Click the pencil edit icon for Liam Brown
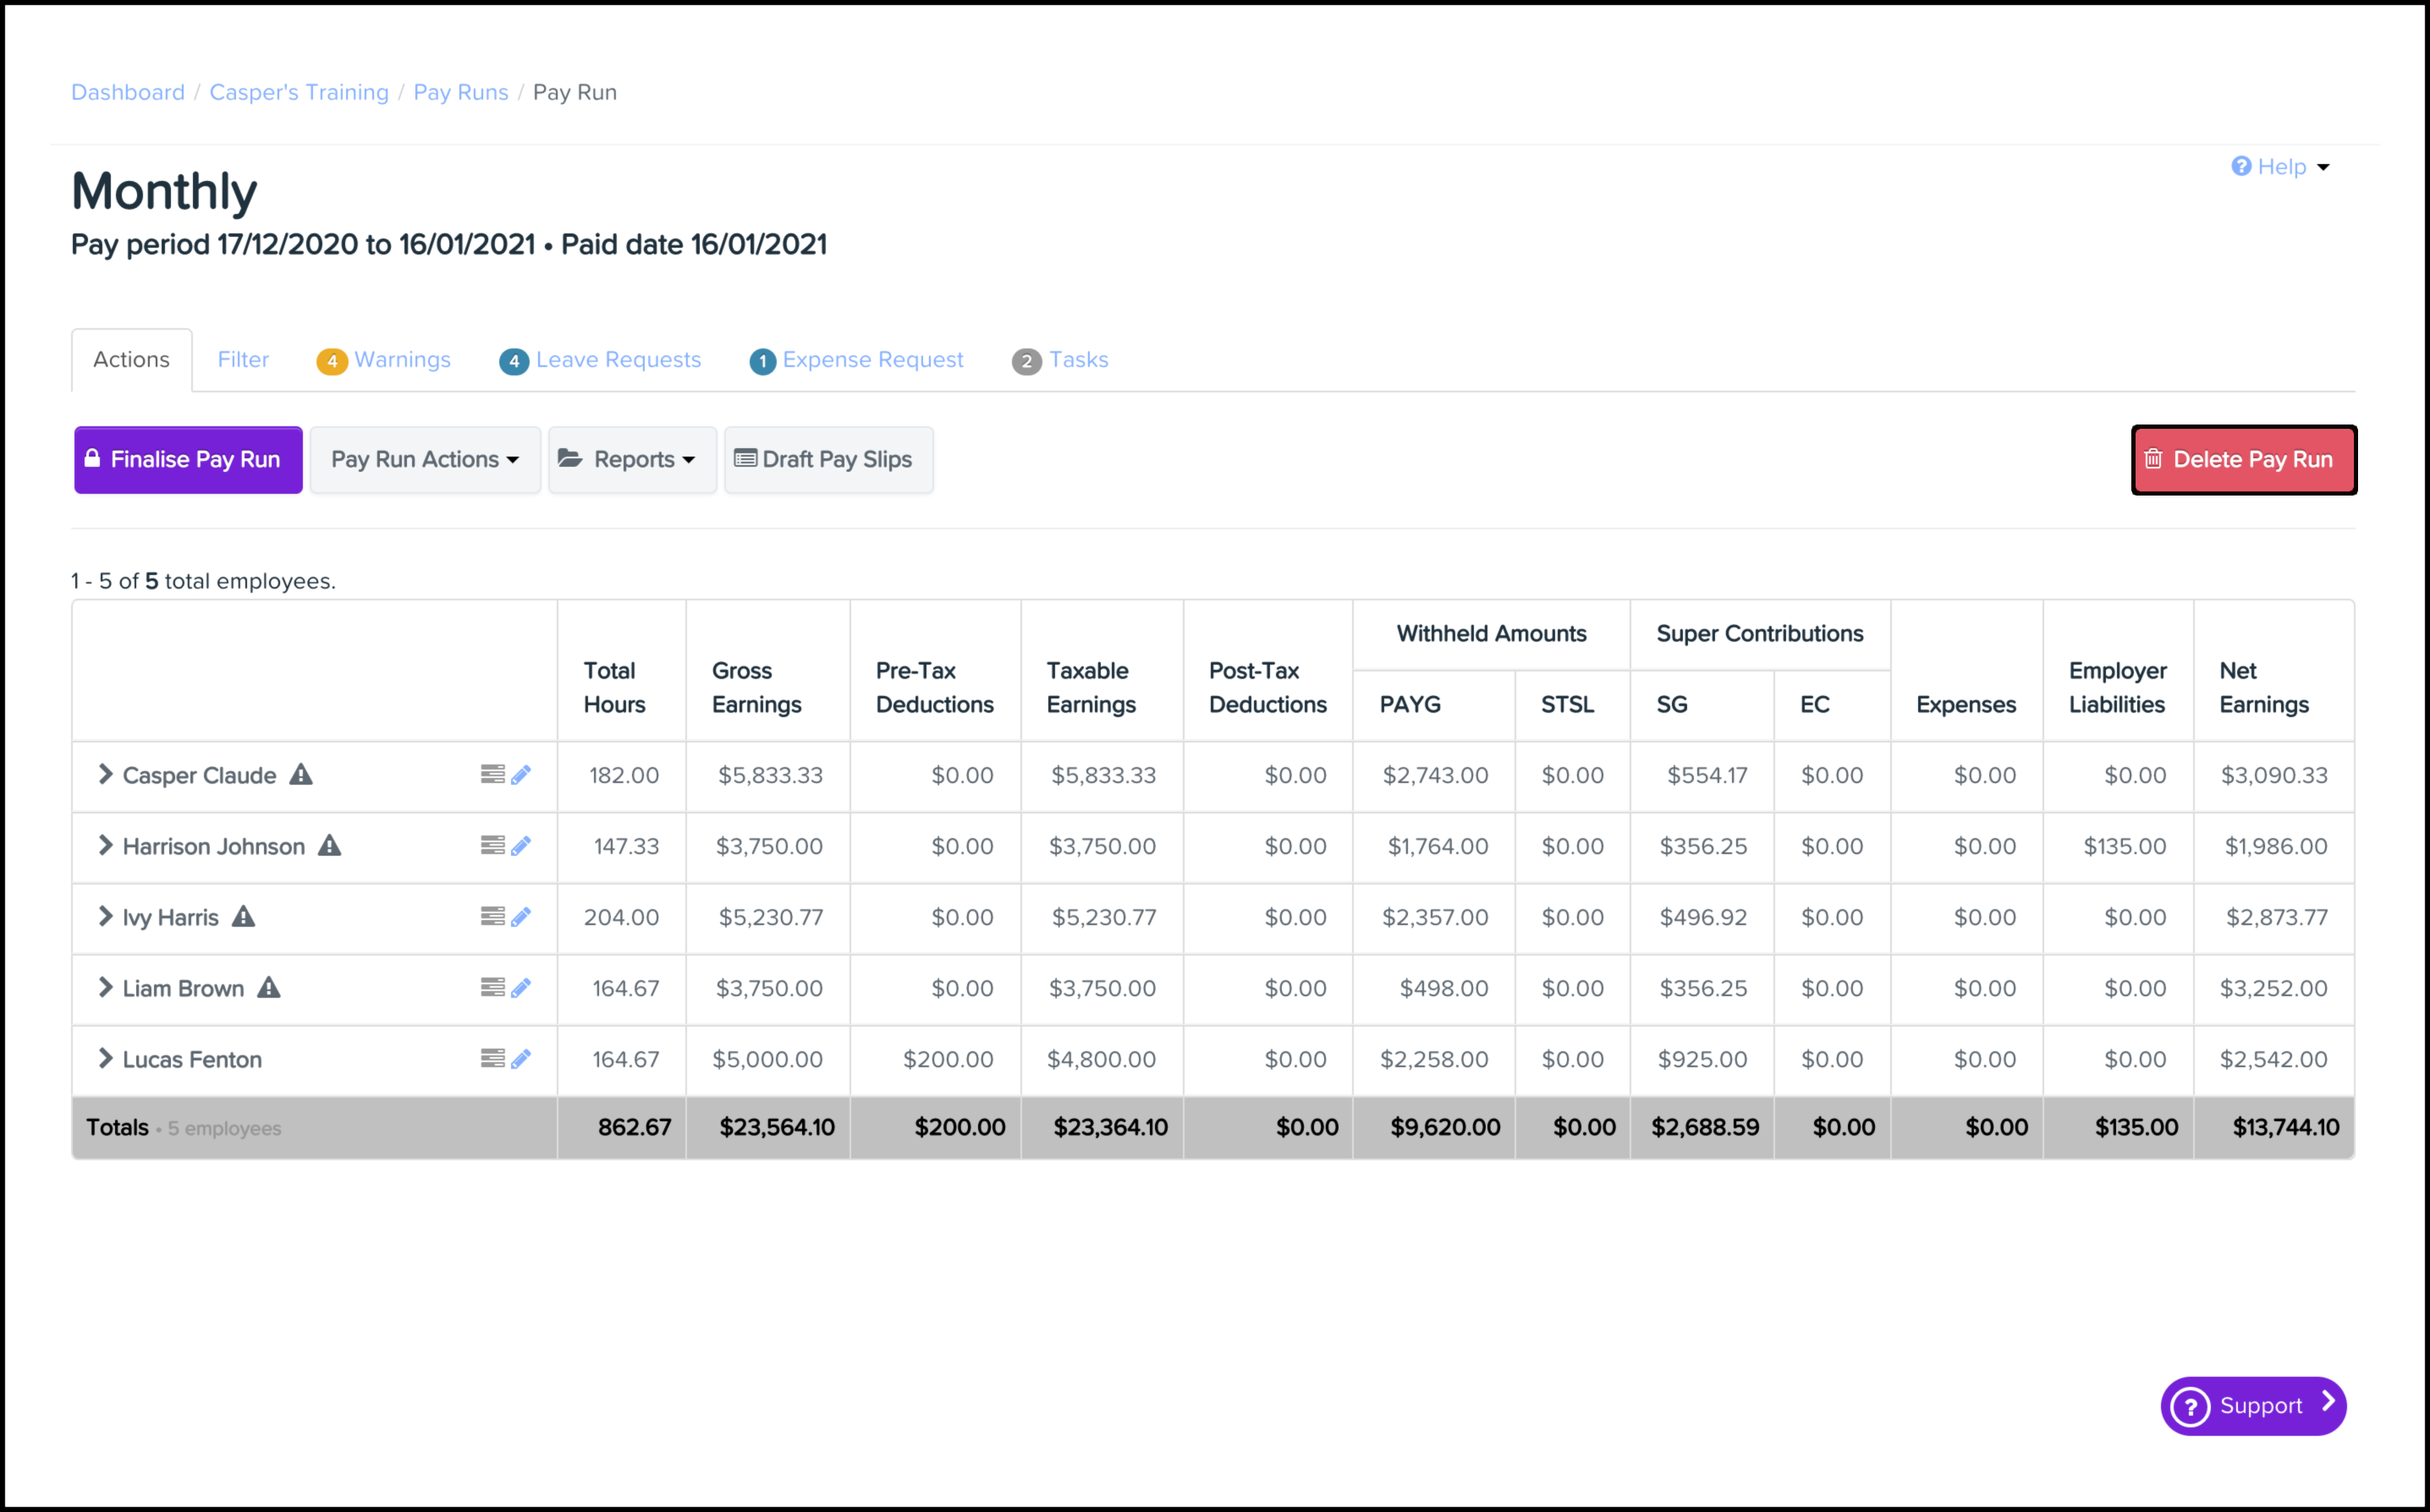The image size is (2430, 1512). tap(520, 988)
